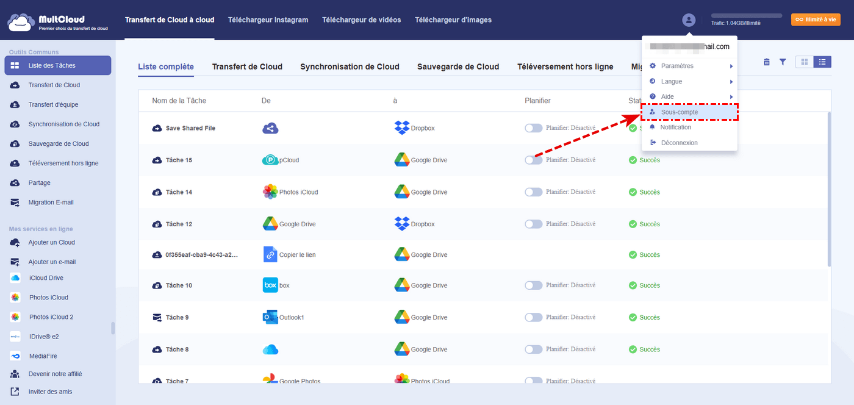Click the MultCloud logo

tap(58, 23)
